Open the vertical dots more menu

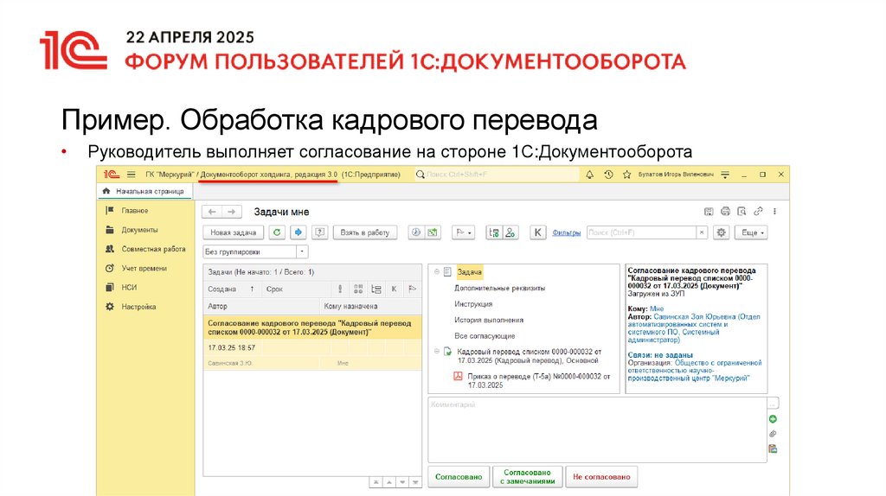click(x=774, y=212)
